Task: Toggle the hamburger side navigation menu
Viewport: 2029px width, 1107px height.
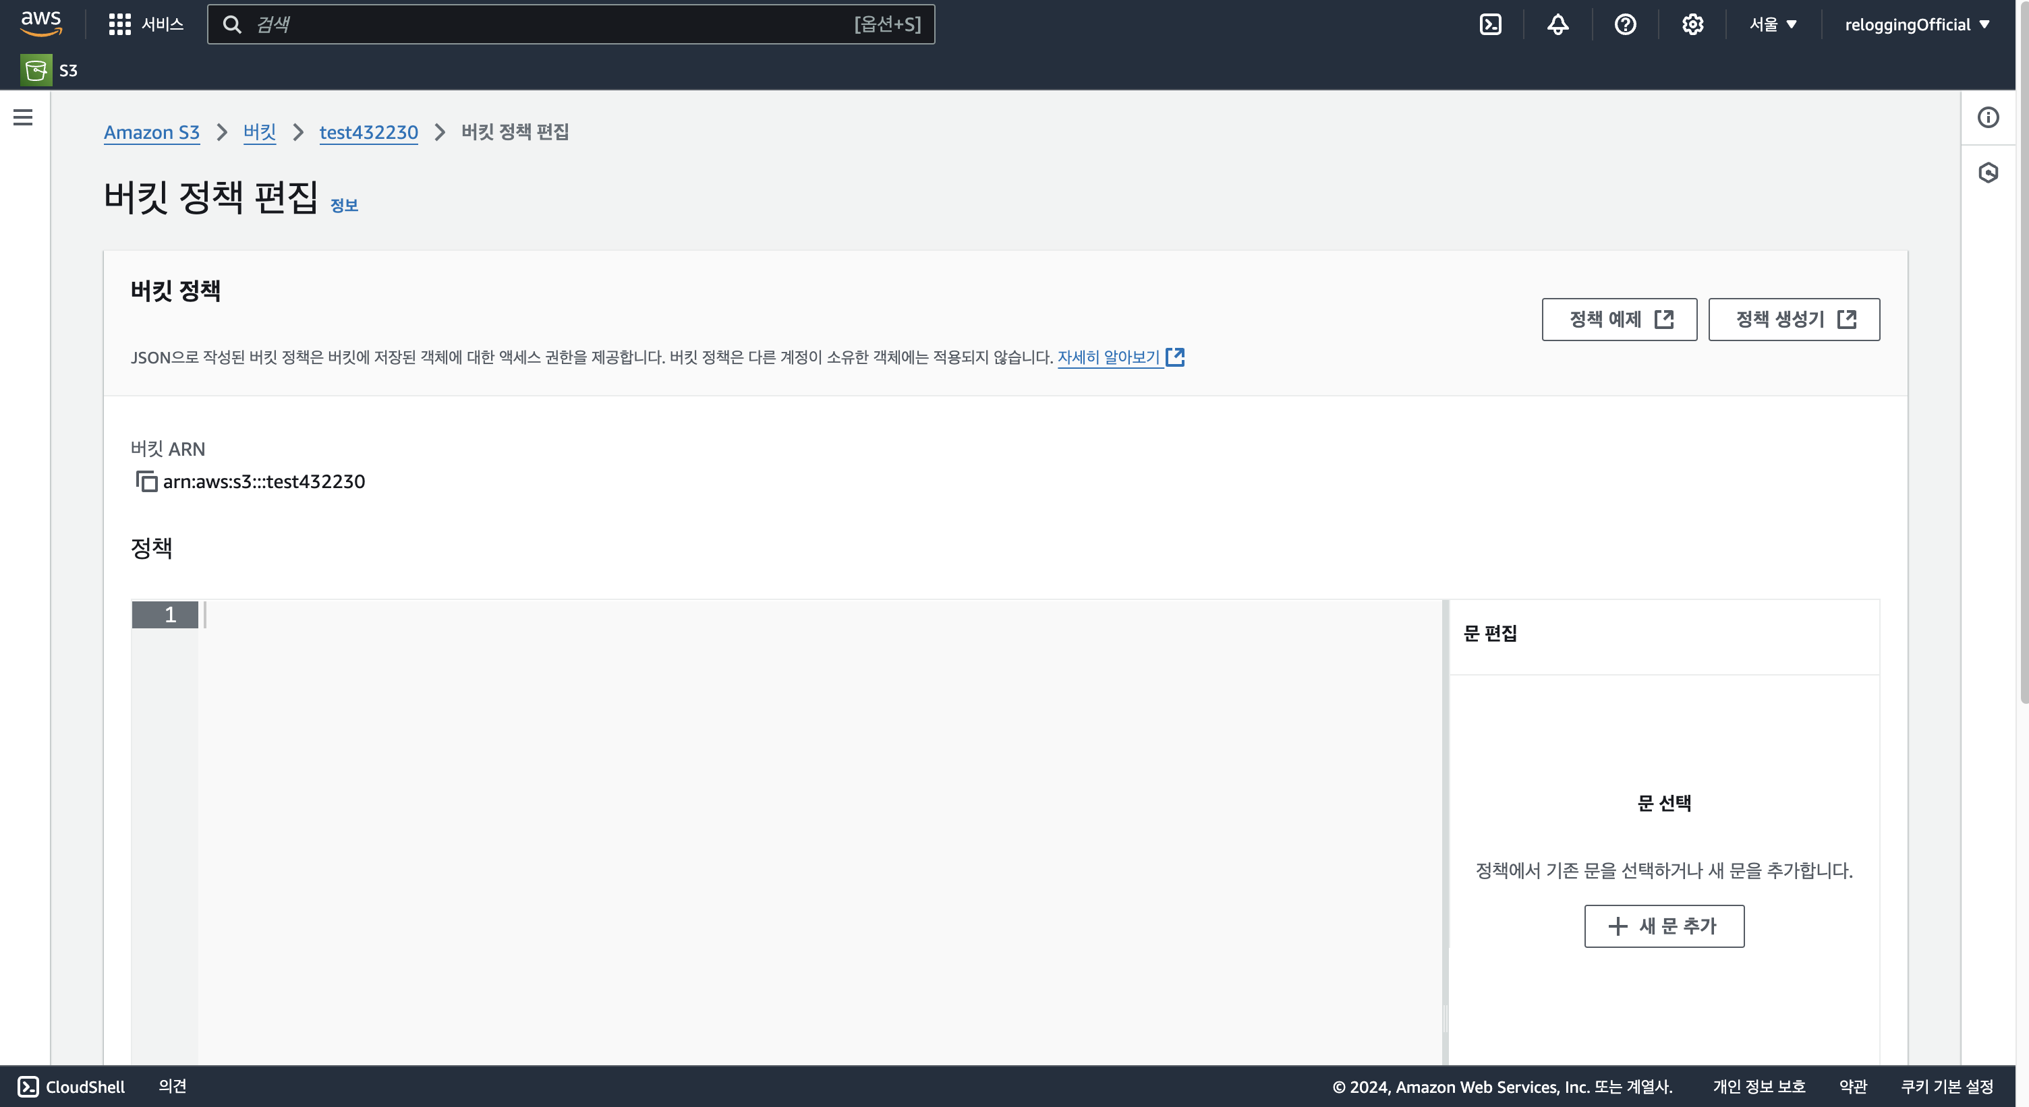Action: point(23,117)
